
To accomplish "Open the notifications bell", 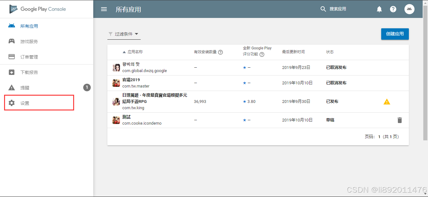I will tap(379, 9).
